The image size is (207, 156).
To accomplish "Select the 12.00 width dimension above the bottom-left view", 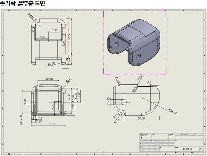I will pos(49,79).
